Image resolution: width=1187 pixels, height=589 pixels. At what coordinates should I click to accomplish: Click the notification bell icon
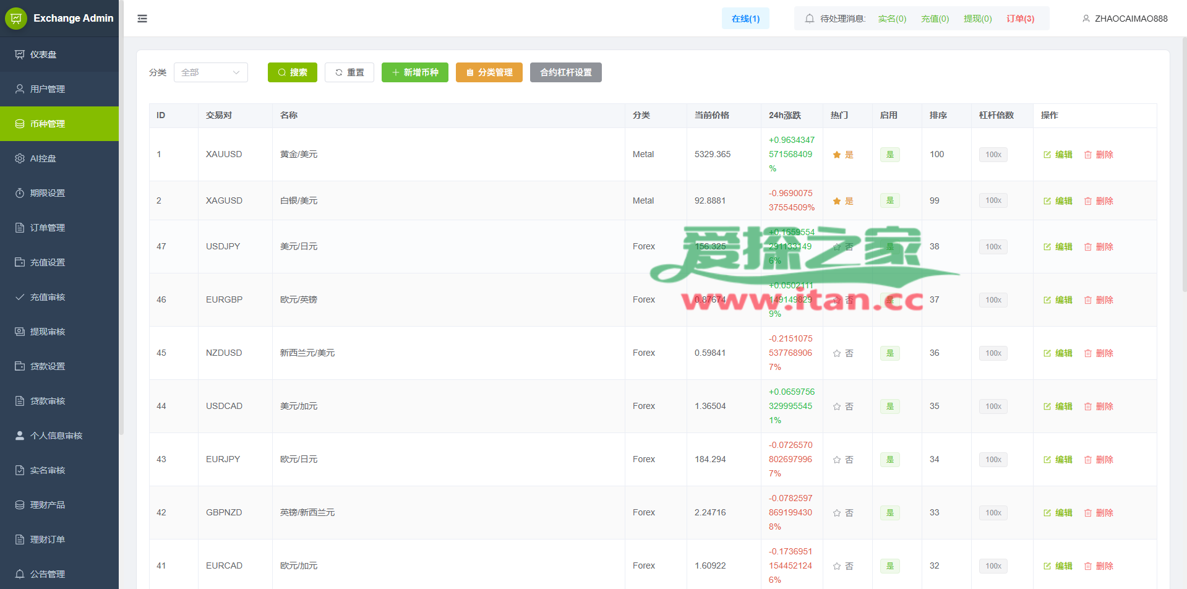[809, 19]
